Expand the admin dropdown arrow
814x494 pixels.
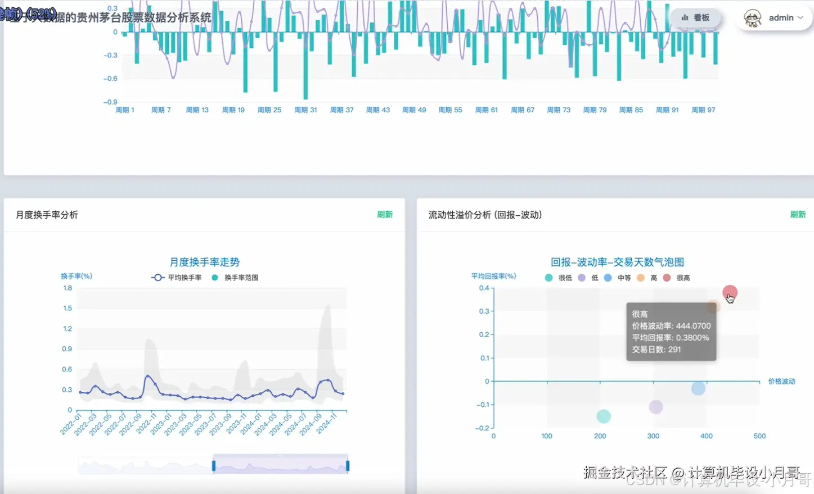(x=800, y=18)
